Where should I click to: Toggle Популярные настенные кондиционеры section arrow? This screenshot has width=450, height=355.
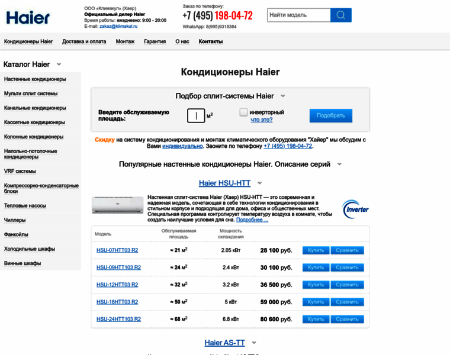pos(339,164)
